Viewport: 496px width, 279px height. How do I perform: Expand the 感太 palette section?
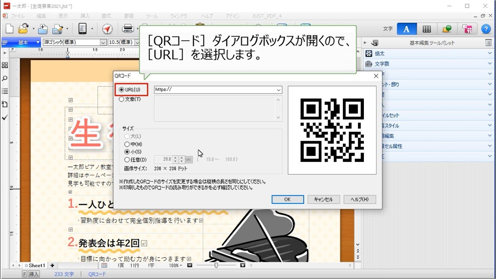490,53
